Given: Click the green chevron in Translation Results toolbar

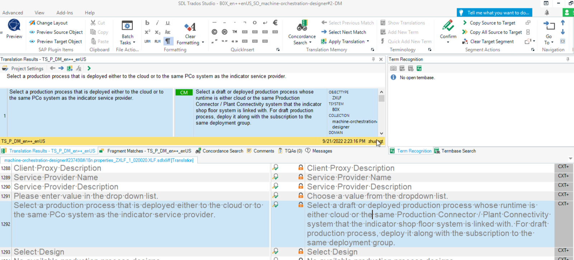Looking at the screenshot, I should click(89, 68).
